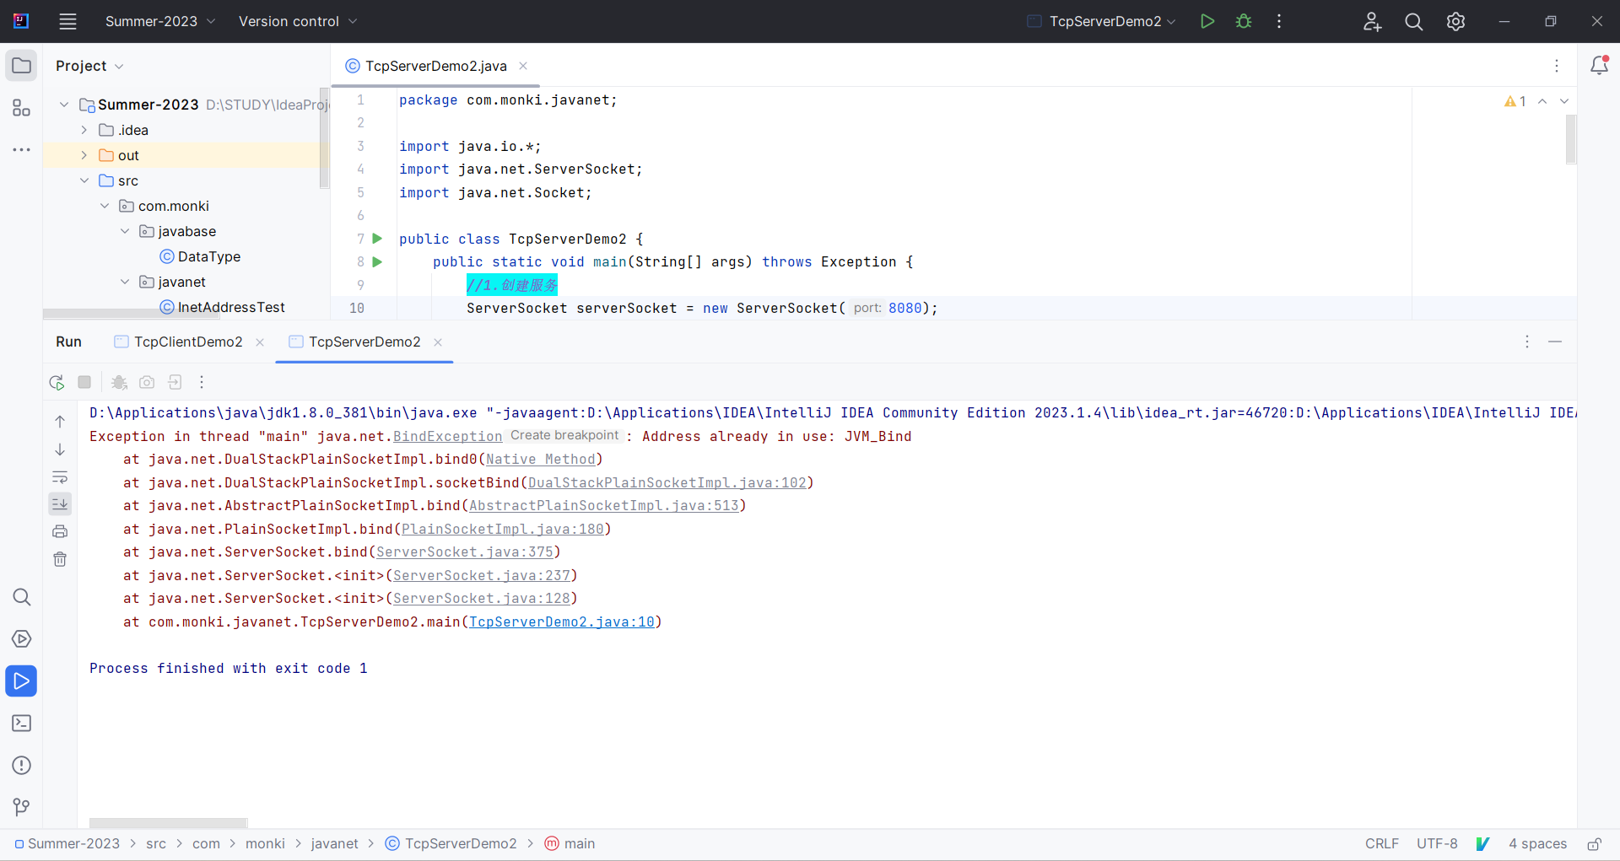Start debugging with the bug icon
This screenshot has width=1620, height=861.
coord(1244,21)
